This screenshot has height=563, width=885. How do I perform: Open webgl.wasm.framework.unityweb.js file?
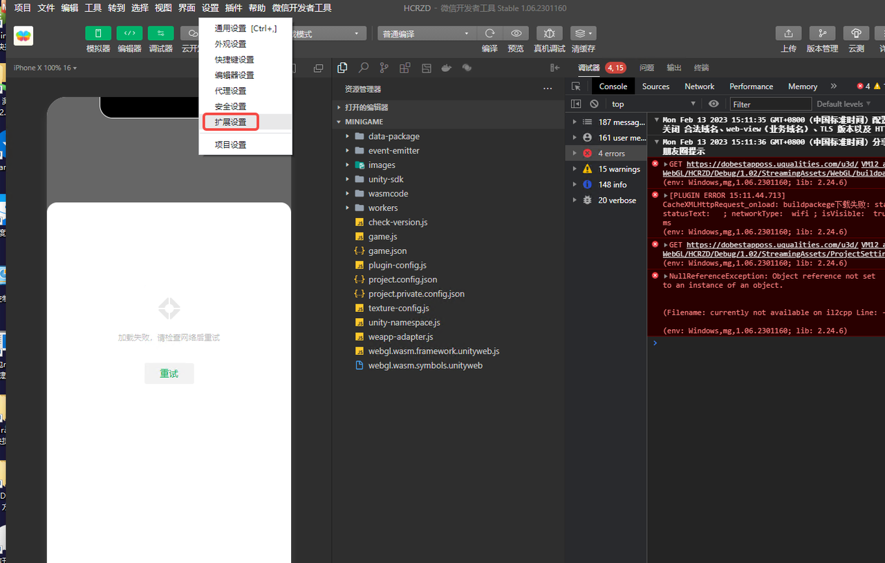click(x=448, y=351)
